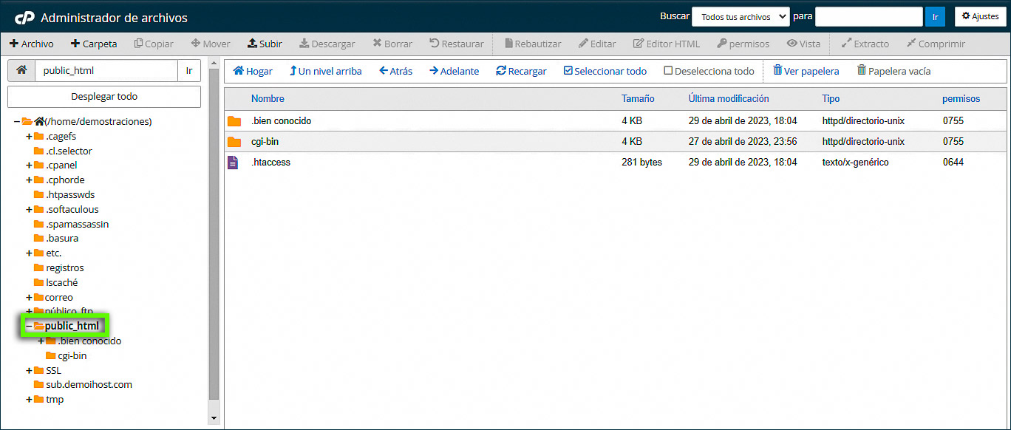Click inside the Buscar search field

[869, 16]
